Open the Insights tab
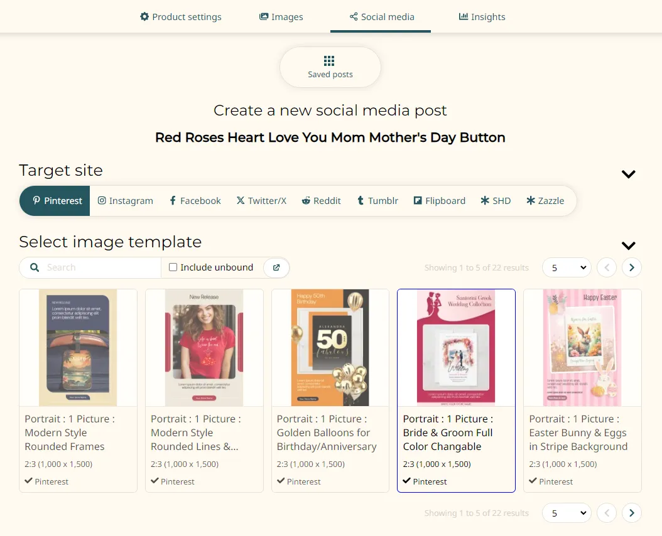Image resolution: width=662 pixels, height=536 pixels. click(x=482, y=17)
